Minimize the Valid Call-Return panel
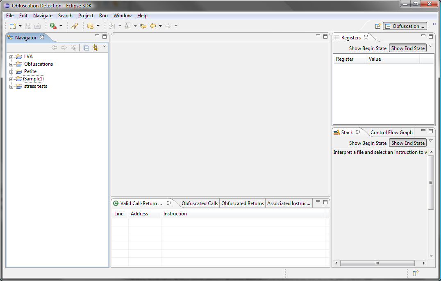 (x=318, y=201)
